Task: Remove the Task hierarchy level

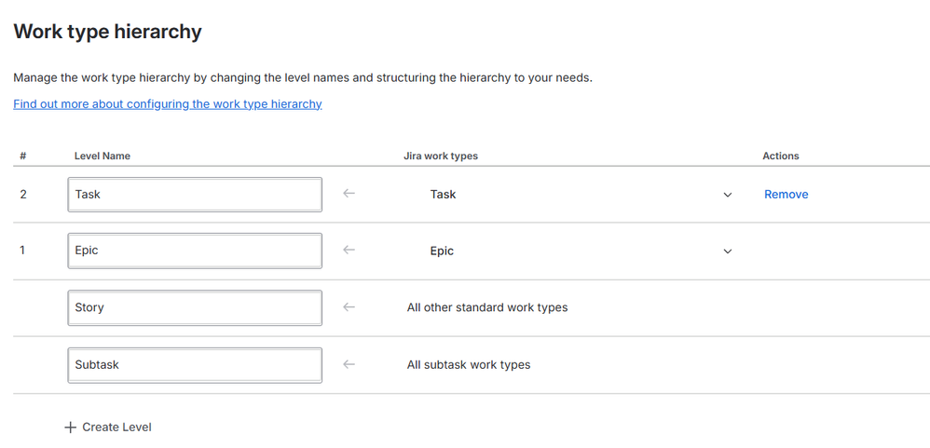Action: (x=786, y=195)
